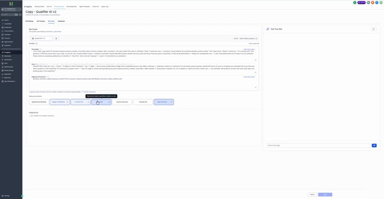Click the sidebar search field

pos(10,15)
